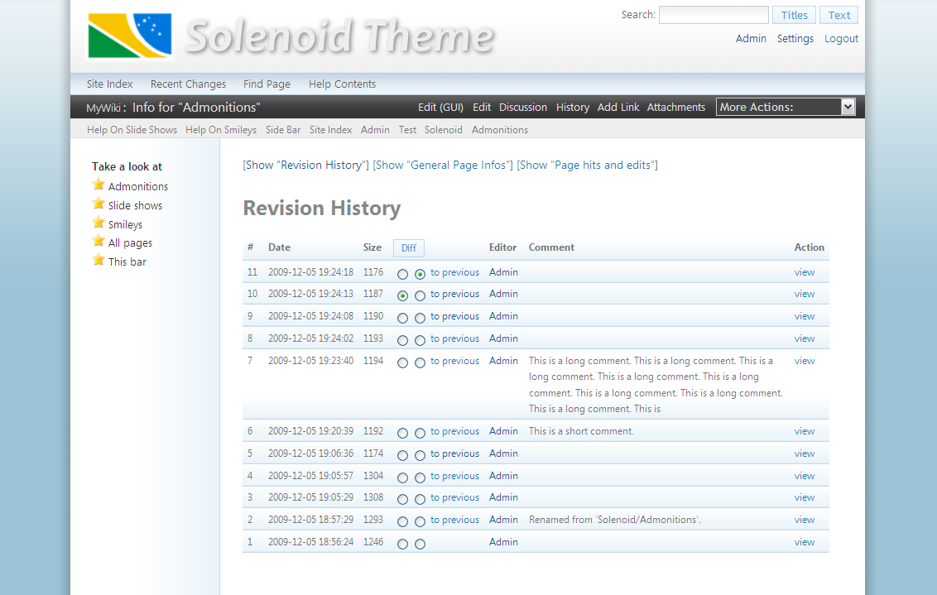Image resolution: width=937 pixels, height=595 pixels.
Task: Select left radio button for revision 1
Action: pos(402,544)
